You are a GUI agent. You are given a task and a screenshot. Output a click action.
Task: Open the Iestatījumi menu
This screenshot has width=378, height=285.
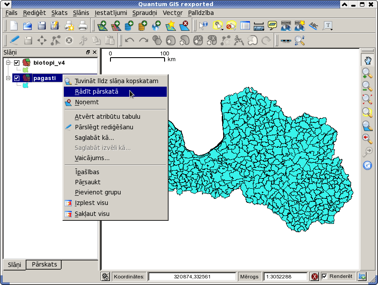(110, 13)
